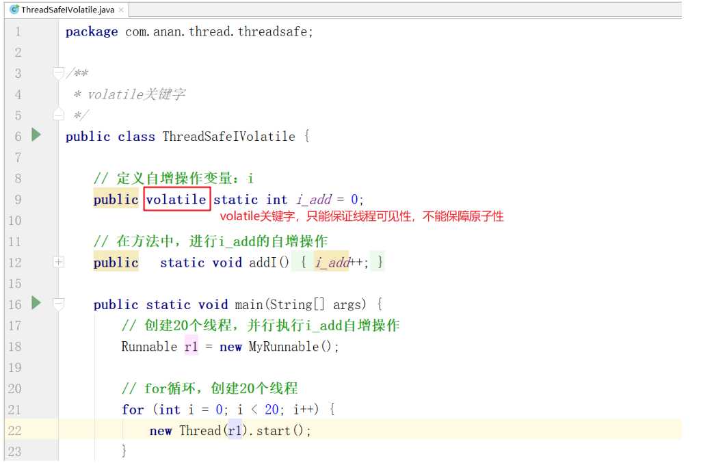The height and width of the screenshot is (463, 701).
Task: Run the main method from line 16 gutter
Action: tap(36, 302)
